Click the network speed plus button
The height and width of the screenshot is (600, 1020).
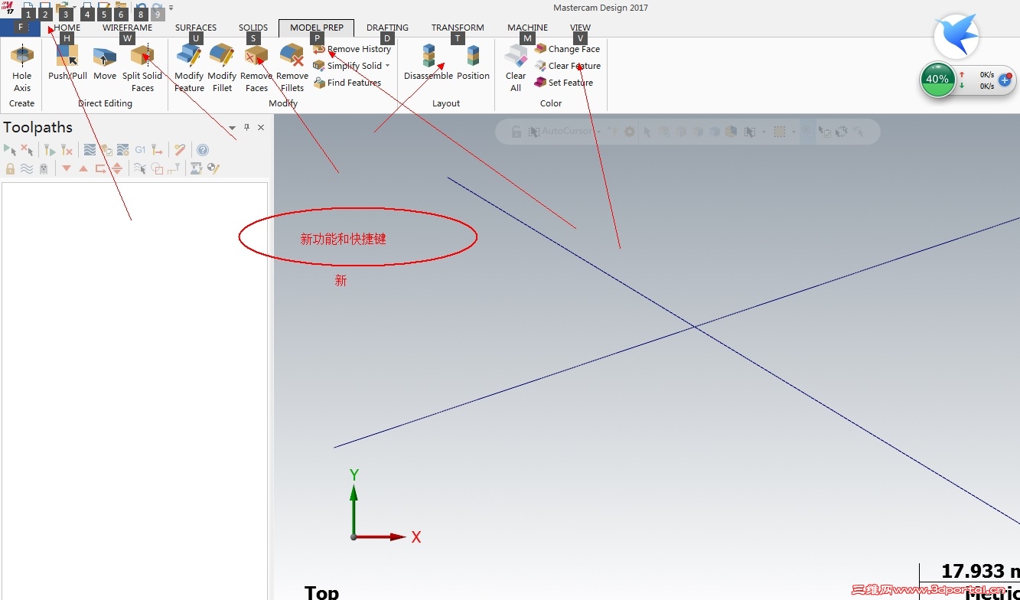(x=1005, y=80)
